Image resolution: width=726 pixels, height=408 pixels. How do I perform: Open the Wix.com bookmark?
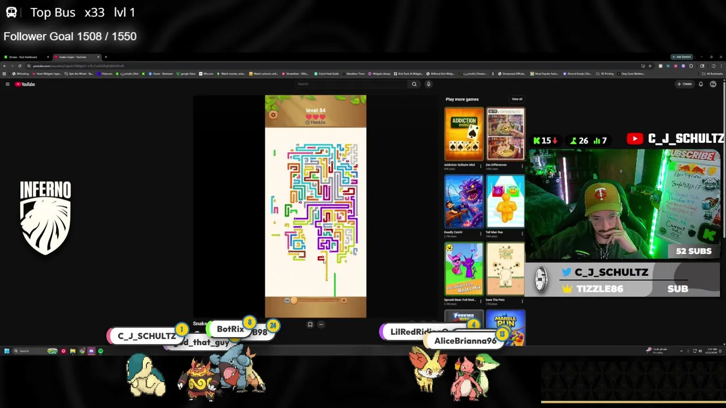point(206,74)
